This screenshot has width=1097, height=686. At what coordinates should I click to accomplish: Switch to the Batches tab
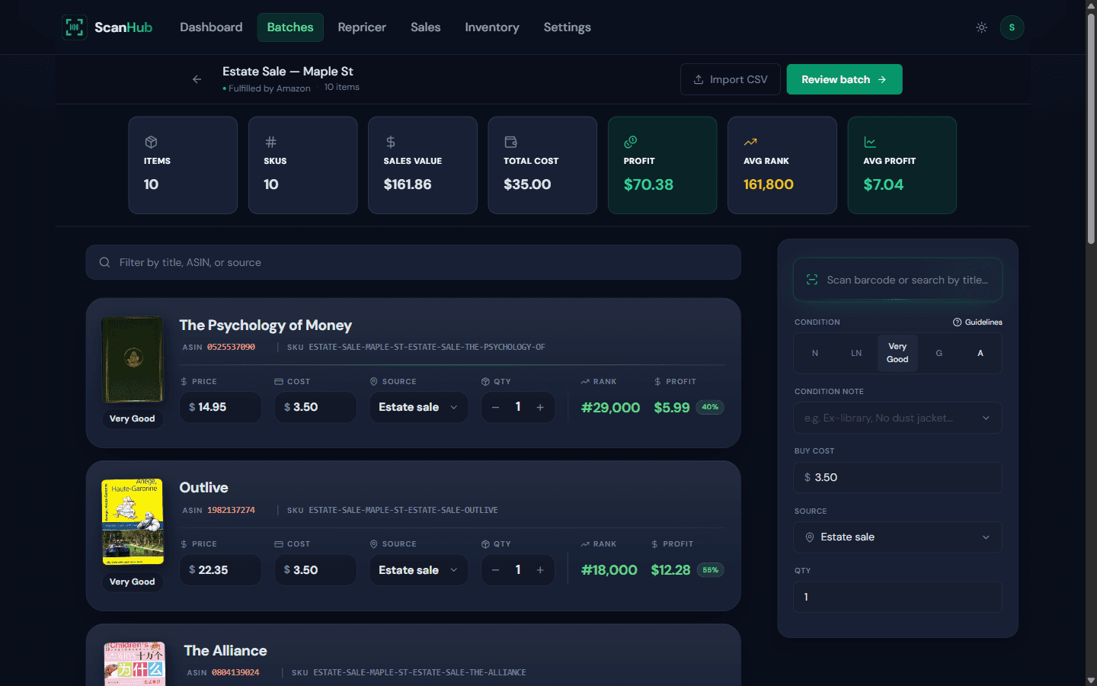(x=290, y=27)
